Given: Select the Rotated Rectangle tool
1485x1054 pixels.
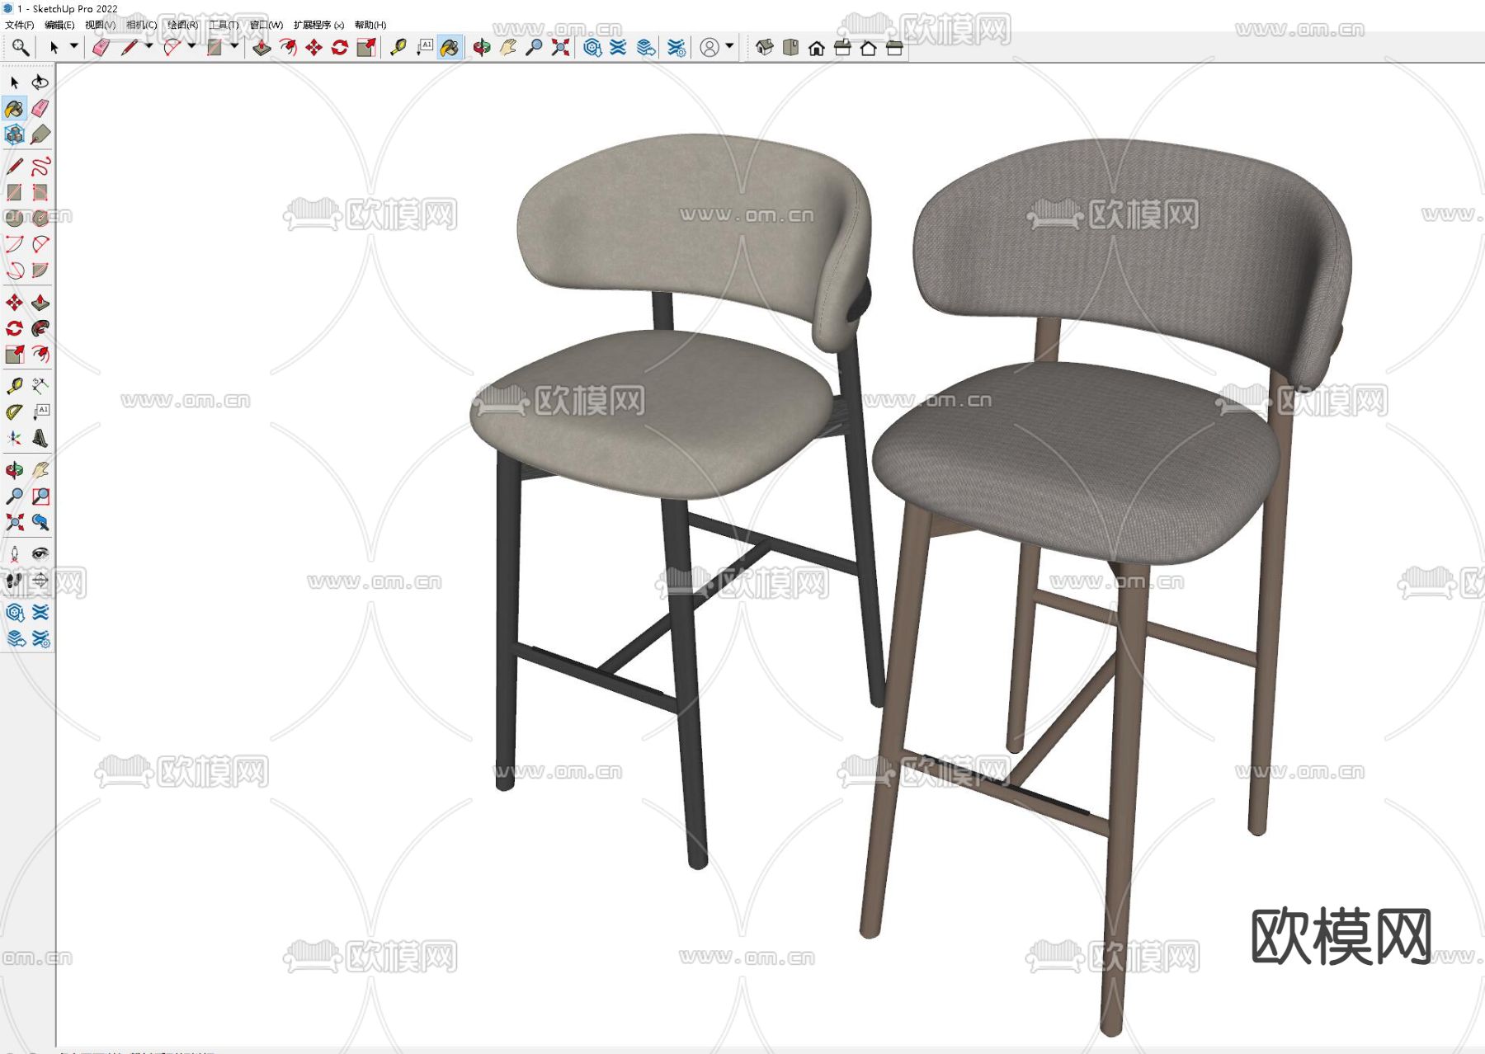Looking at the screenshot, I should pos(40,192).
